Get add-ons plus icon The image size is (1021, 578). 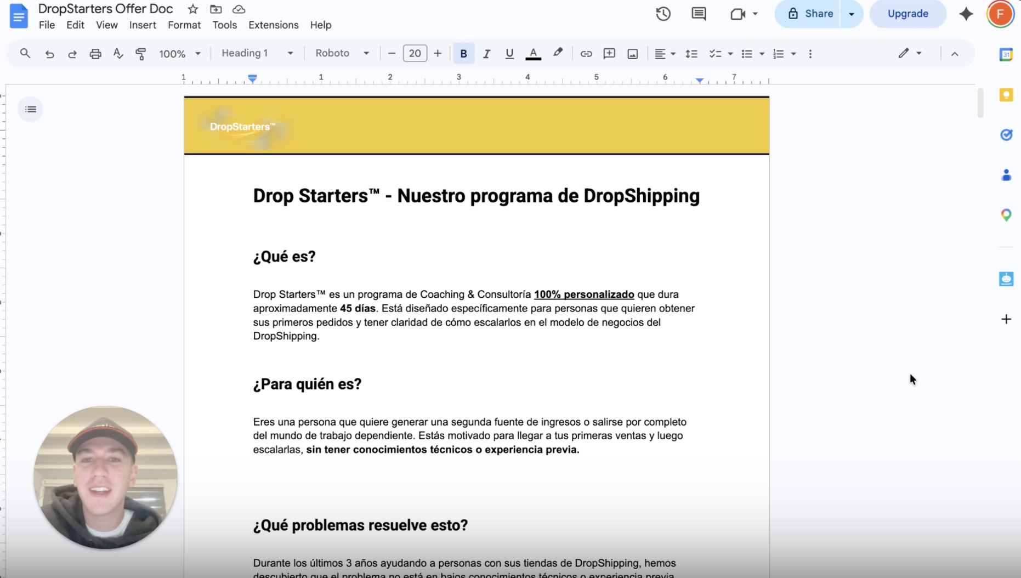point(1006,319)
